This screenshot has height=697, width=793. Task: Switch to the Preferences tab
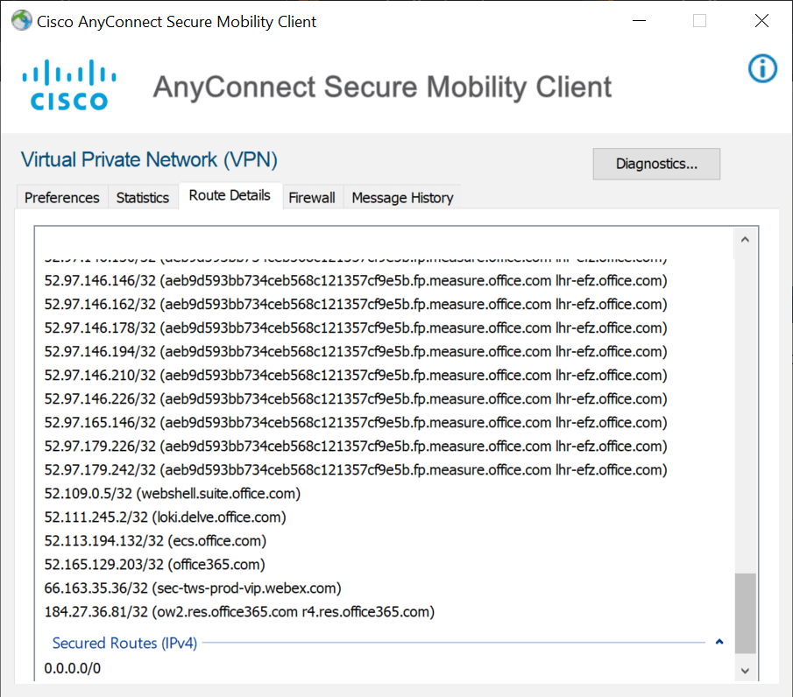click(61, 198)
